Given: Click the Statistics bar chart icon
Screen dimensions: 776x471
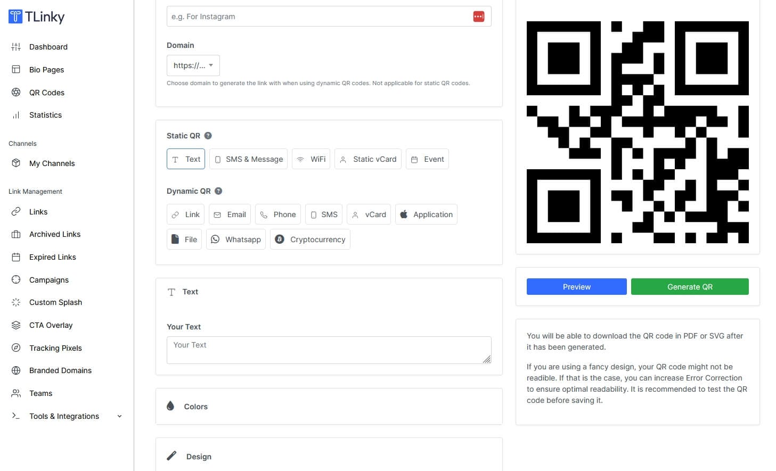Looking at the screenshot, I should (16, 115).
